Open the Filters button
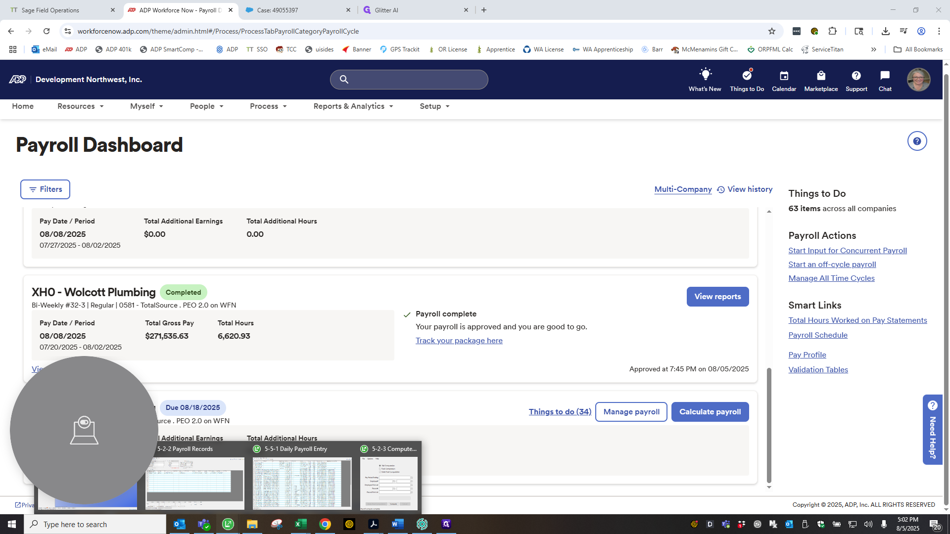This screenshot has height=534, width=950. tap(45, 189)
